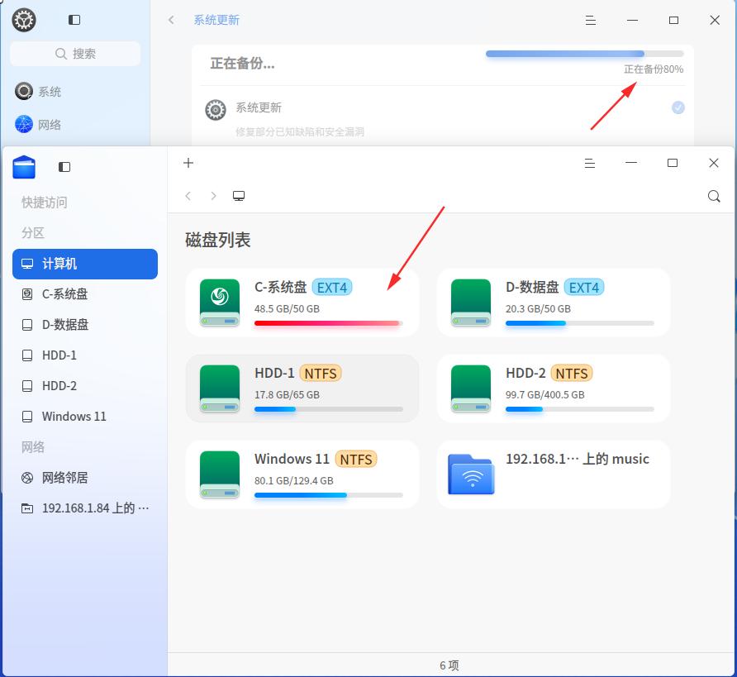Screen dimensions: 737x677
Task: Toggle the 系统更新 checkmark
Action: coord(678,107)
